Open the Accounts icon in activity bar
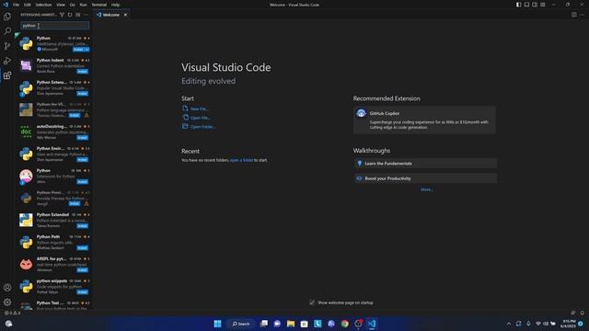 click(7, 288)
